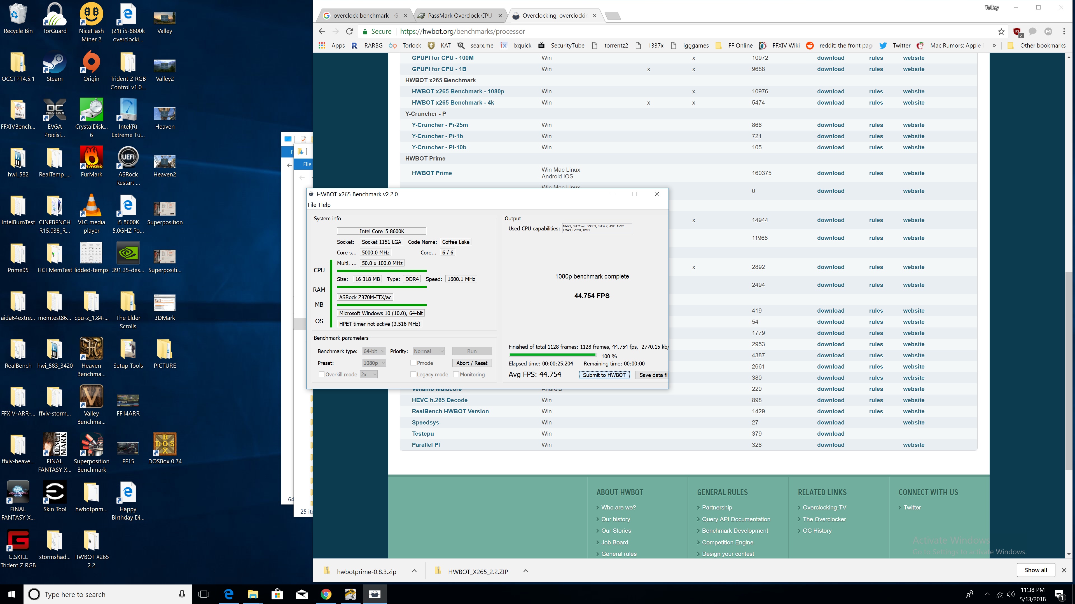Click Show all downloads button
The height and width of the screenshot is (604, 1075).
[x=1035, y=570]
